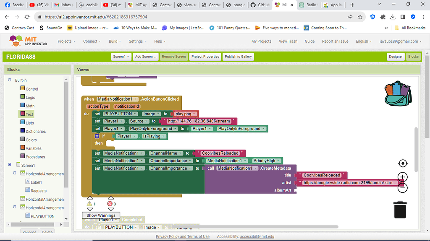
Task: Click the browser bookmark star icon
Action: [x=360, y=17]
